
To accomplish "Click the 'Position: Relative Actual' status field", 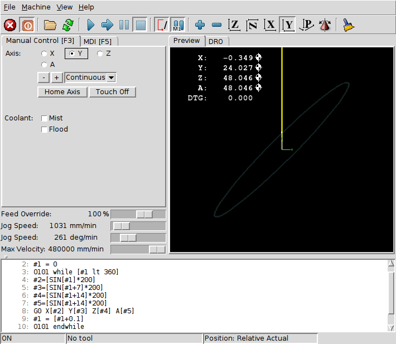I will point(260,338).
